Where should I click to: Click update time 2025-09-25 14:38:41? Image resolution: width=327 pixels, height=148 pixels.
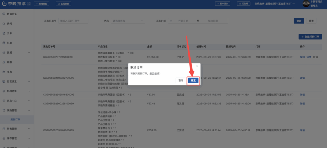[238, 94]
